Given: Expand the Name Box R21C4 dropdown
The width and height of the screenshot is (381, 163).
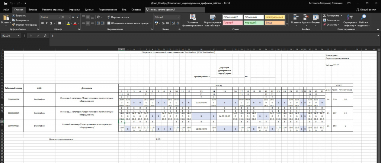Looking at the screenshot, I should pyautogui.click(x=19, y=36).
